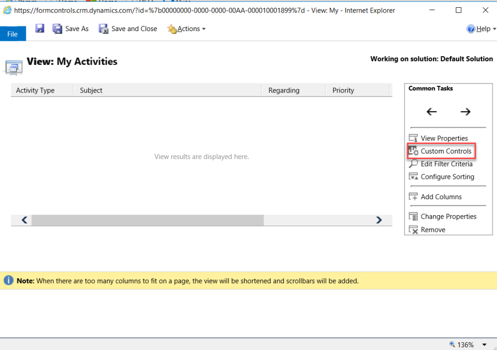
Task: Open the File menu tab
Action: (13, 34)
